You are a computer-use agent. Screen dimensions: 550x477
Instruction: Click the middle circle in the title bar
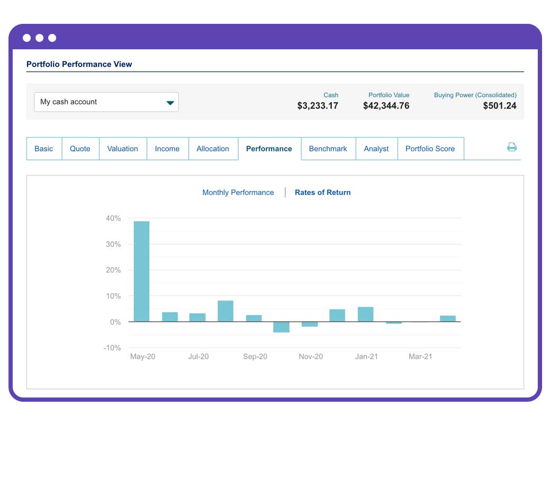[40, 38]
